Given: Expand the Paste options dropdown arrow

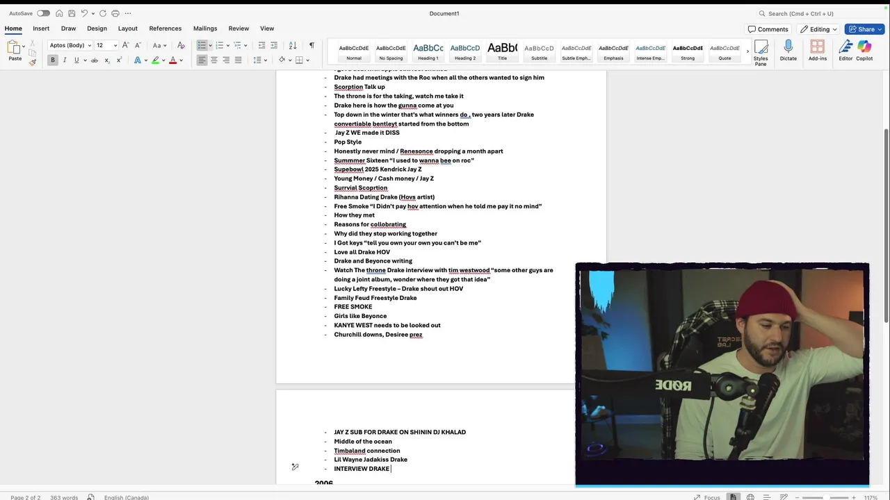Looking at the screenshot, I should (24, 47).
